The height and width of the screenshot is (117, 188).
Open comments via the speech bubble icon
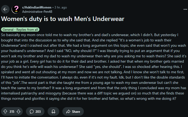(31, 111)
